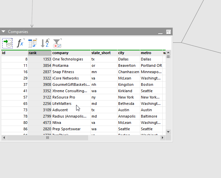Viewport: 221px width, 178px height.
Task: Select the rank column header
Action: tap(40, 53)
